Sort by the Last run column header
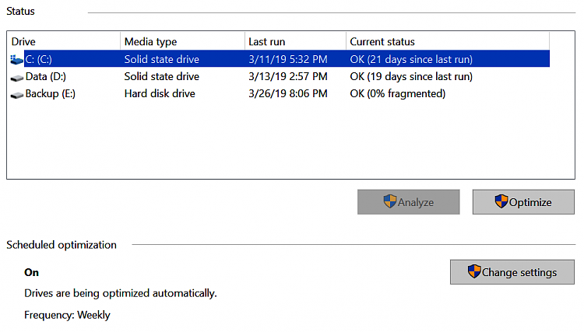Viewport: 584px width, 332px height. click(295, 41)
